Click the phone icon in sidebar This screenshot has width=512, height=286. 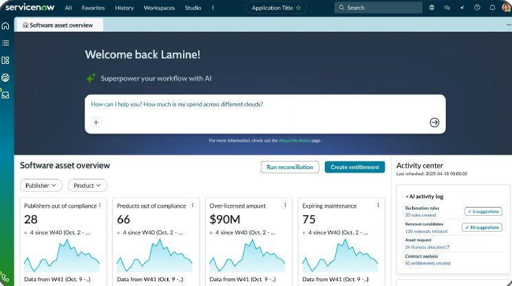(6, 278)
